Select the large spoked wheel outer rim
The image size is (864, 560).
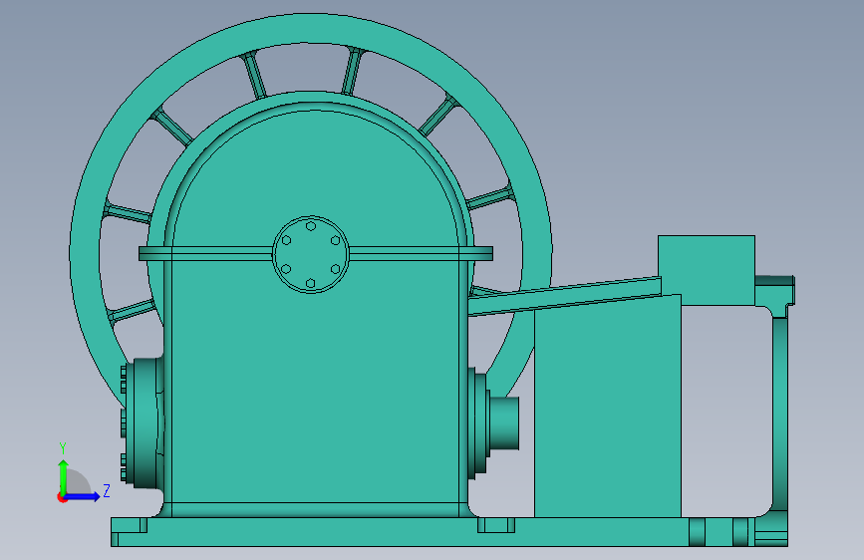311,28
